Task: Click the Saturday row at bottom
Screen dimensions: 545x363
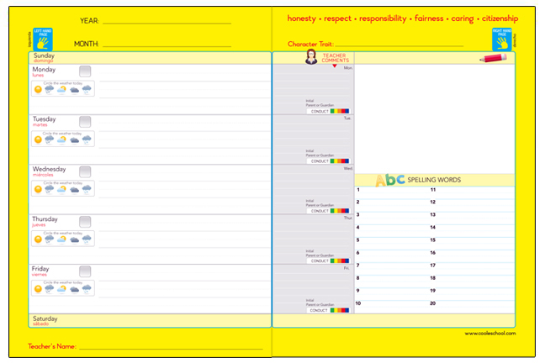Action: tap(150, 320)
